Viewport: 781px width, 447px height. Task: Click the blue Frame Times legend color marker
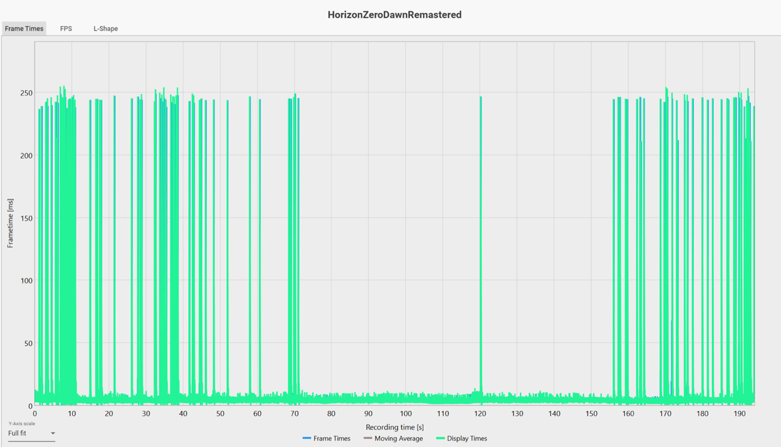307,439
